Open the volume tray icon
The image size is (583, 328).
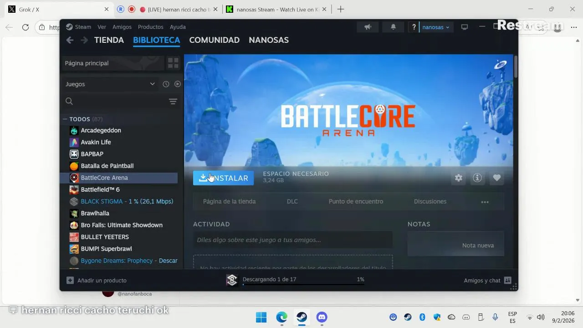click(541, 317)
